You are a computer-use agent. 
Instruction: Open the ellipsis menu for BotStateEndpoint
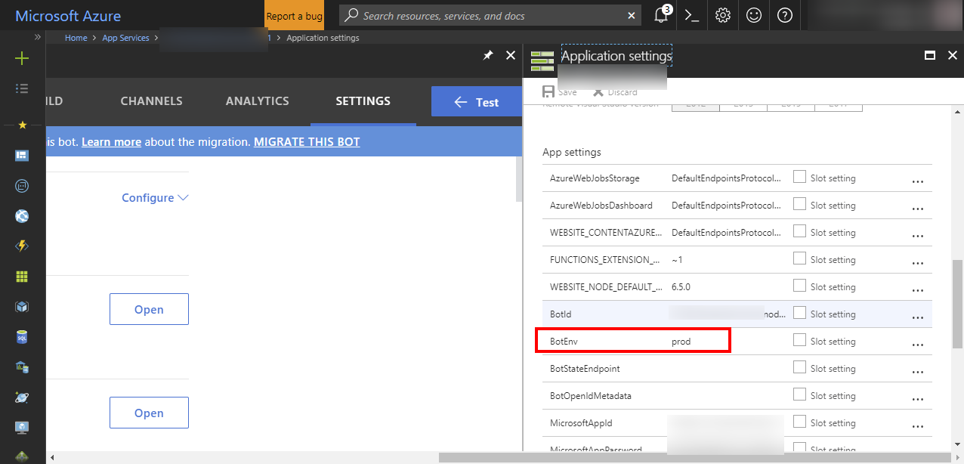pyautogui.click(x=917, y=370)
